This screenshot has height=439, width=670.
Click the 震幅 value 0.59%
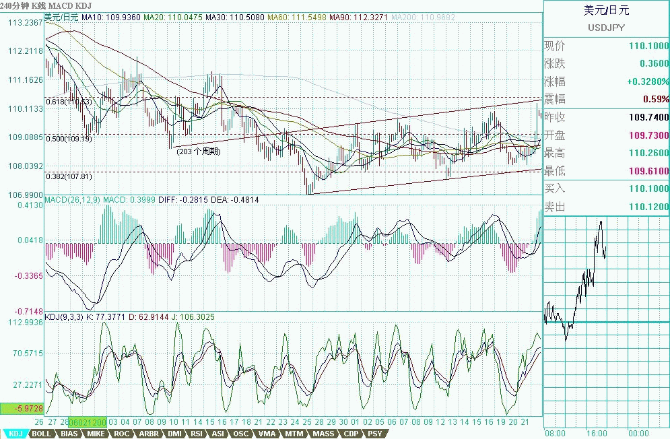[x=656, y=99]
